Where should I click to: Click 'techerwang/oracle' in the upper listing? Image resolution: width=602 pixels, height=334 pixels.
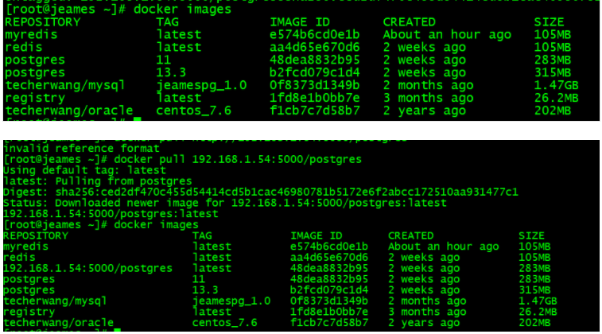pyautogui.click(x=68, y=111)
